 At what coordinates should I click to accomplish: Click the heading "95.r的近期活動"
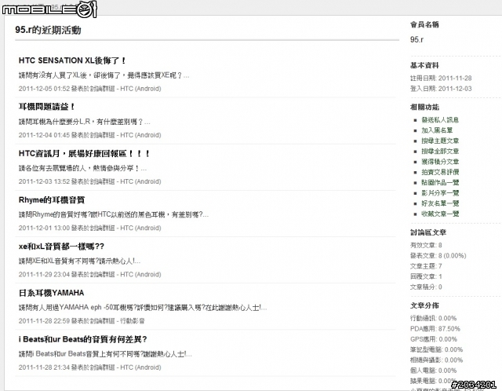coord(48,30)
